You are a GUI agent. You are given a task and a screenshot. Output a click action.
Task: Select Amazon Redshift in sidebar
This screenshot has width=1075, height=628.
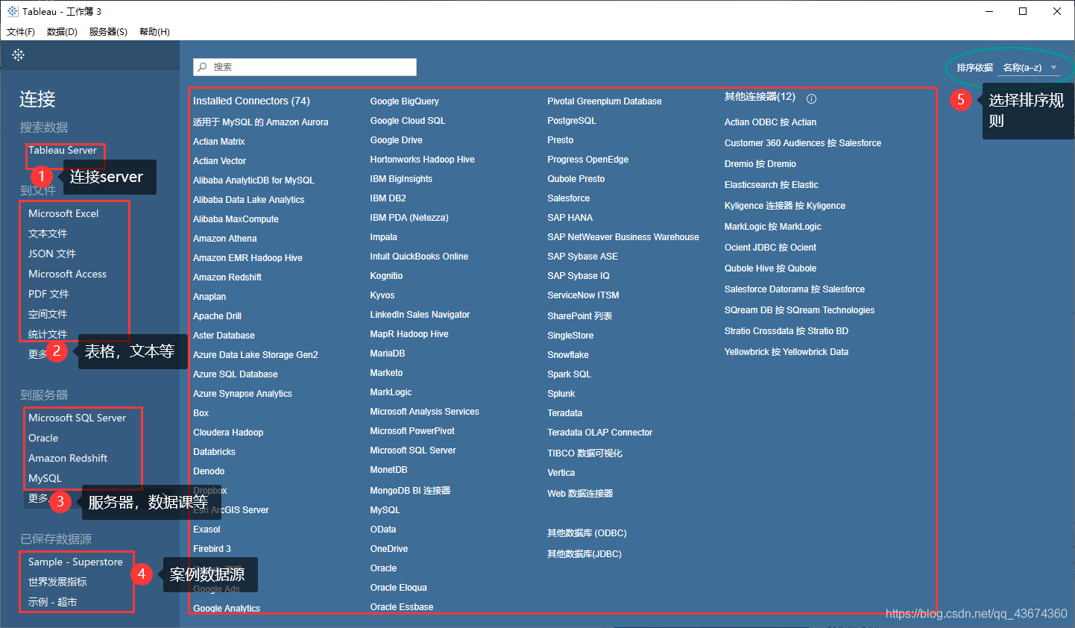pyautogui.click(x=68, y=458)
